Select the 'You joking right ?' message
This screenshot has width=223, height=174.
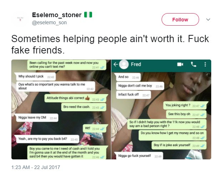185,105
